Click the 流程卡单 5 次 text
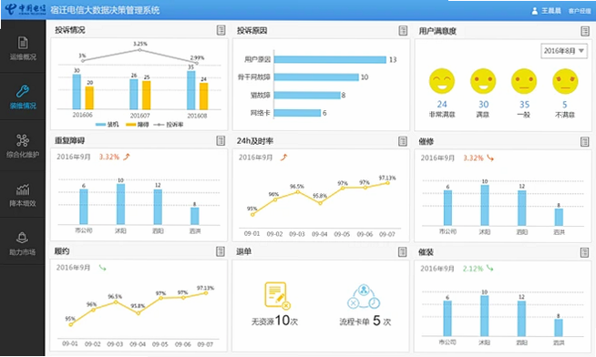596x357 pixels. tap(365, 321)
